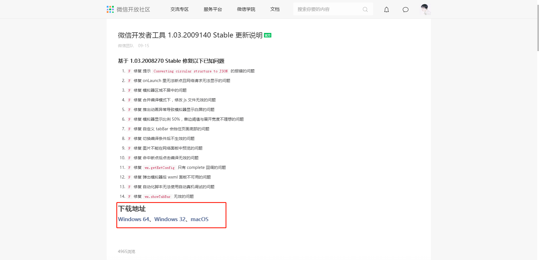This screenshot has height=260, width=539.
Task: Click item 切换编译条件后不生效的问题
Action: click(164, 139)
